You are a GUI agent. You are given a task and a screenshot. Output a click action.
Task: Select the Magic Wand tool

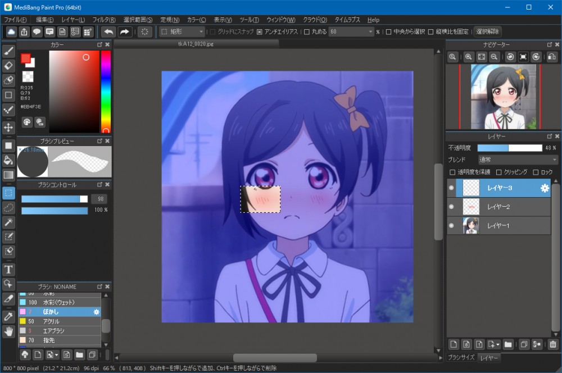pyautogui.click(x=8, y=222)
